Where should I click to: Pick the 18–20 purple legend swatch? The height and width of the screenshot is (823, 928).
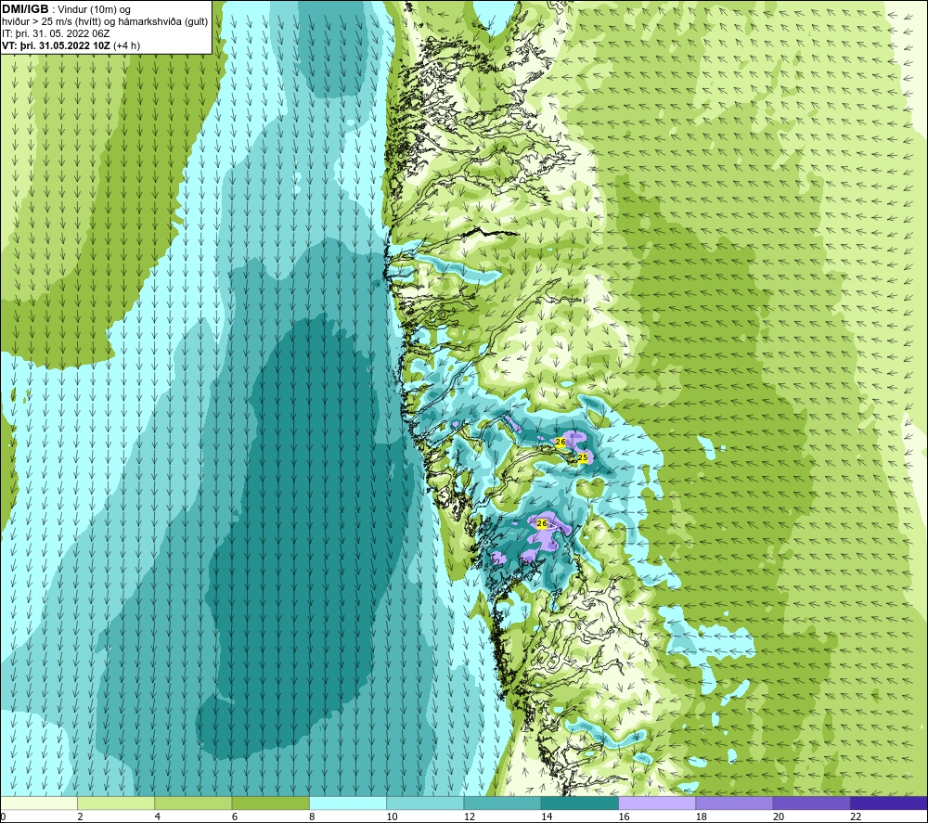pyautogui.click(x=734, y=803)
